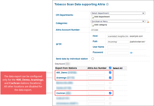Show password with the eye icon
The width and height of the screenshot is (154, 106).
coord(131,53)
